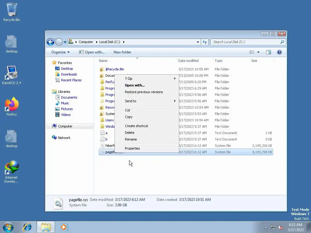Select text file a icon

click(x=102, y=133)
